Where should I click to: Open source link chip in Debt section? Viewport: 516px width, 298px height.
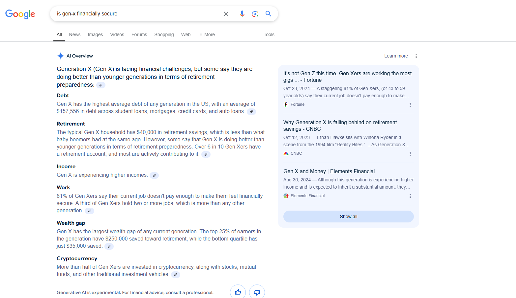point(251,112)
